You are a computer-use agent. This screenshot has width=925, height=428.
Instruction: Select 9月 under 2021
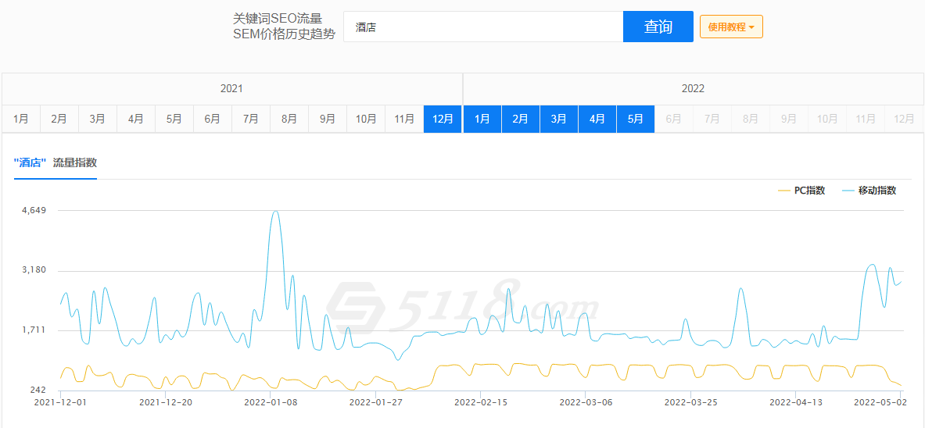point(328,119)
